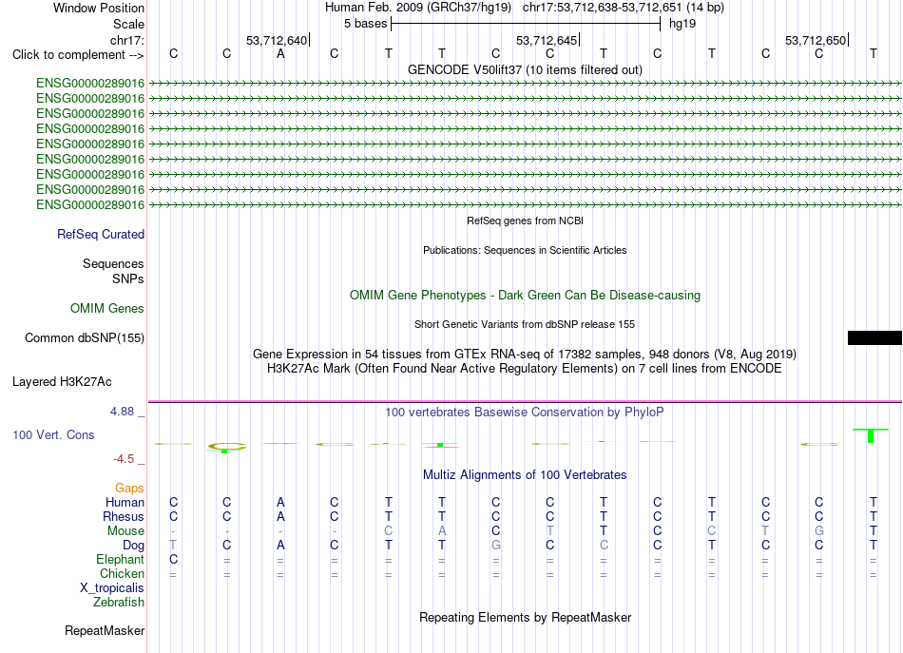Click the 'chr17:' ruler label

[x=126, y=40]
